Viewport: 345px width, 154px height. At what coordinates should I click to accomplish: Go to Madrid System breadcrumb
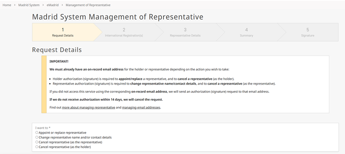point(29,5)
